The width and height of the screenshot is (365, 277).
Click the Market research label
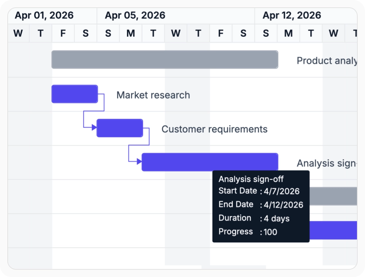click(x=153, y=95)
